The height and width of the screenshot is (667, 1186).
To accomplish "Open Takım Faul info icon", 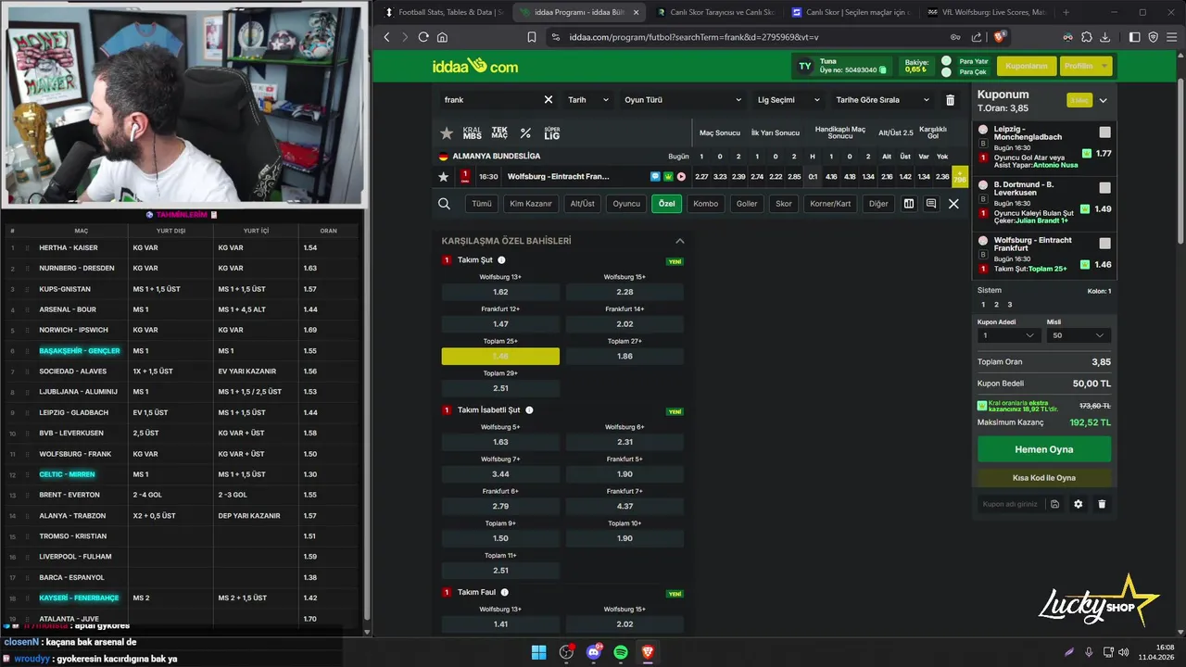I will [x=504, y=593].
